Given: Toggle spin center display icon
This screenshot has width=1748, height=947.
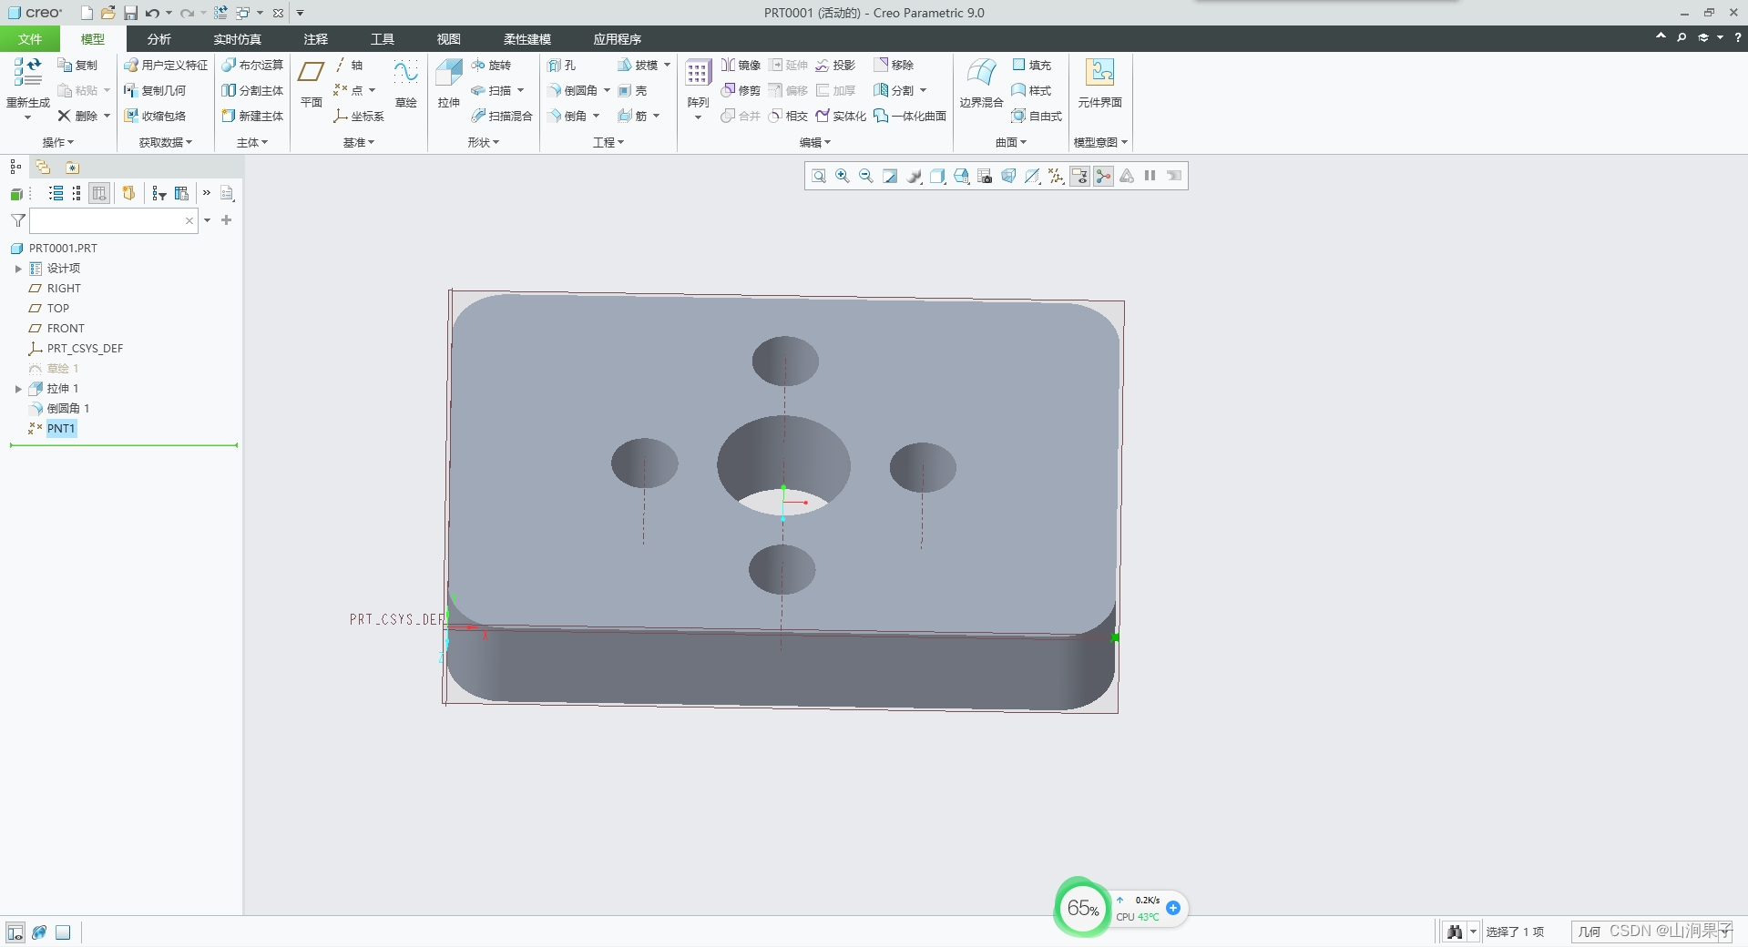Looking at the screenshot, I should 1103,177.
